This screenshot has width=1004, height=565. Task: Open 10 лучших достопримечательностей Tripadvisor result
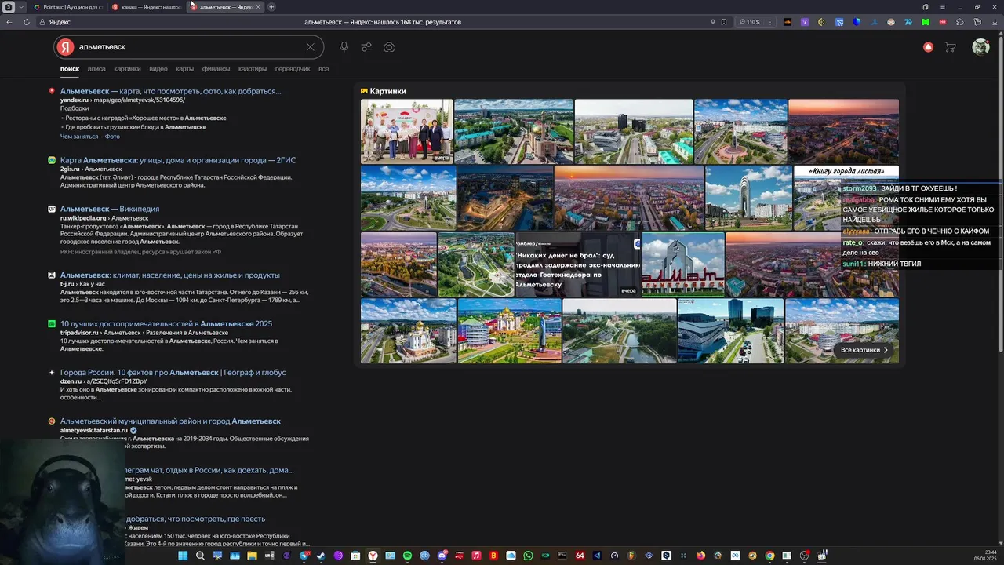(x=166, y=323)
